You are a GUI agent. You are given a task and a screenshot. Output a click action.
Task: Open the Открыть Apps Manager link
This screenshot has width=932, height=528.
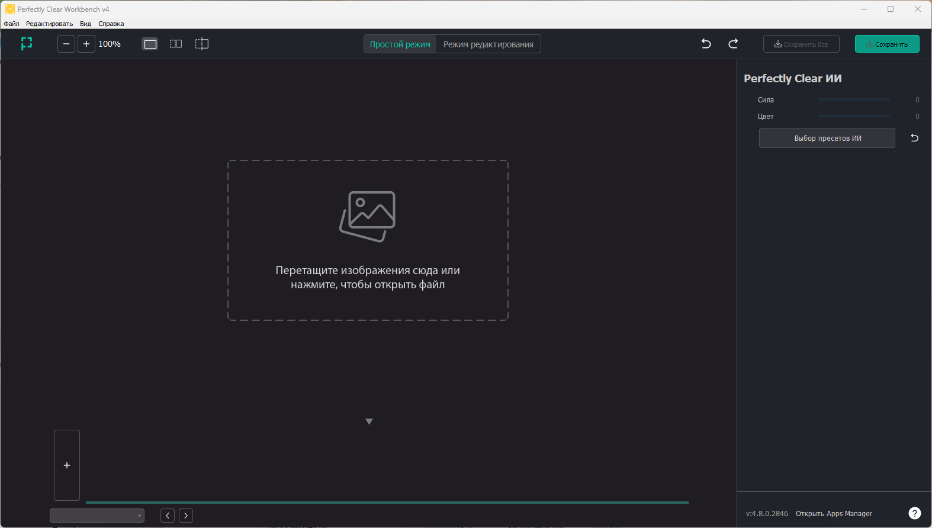click(834, 514)
